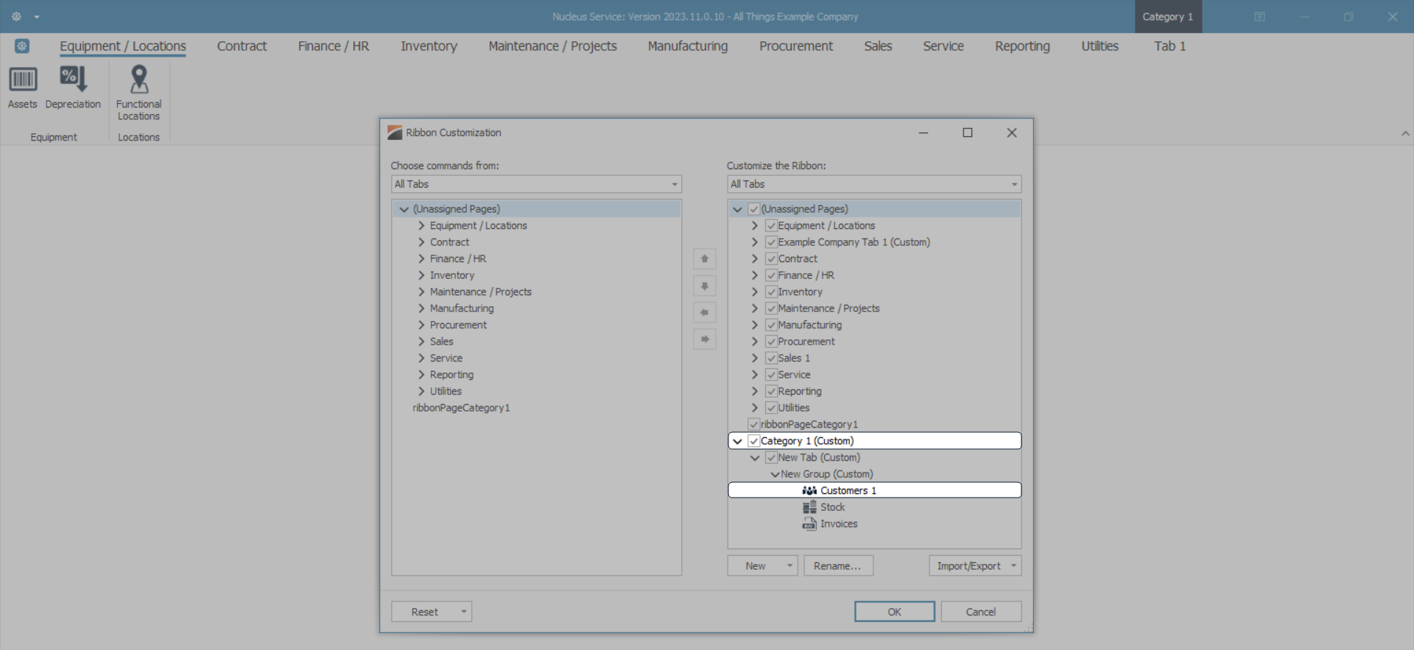
Task: Select Service in the right ribbon list
Action: point(794,375)
